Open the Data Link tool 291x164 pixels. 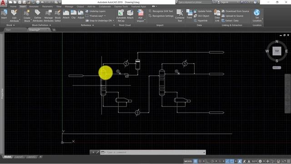pyautogui.click(x=217, y=15)
